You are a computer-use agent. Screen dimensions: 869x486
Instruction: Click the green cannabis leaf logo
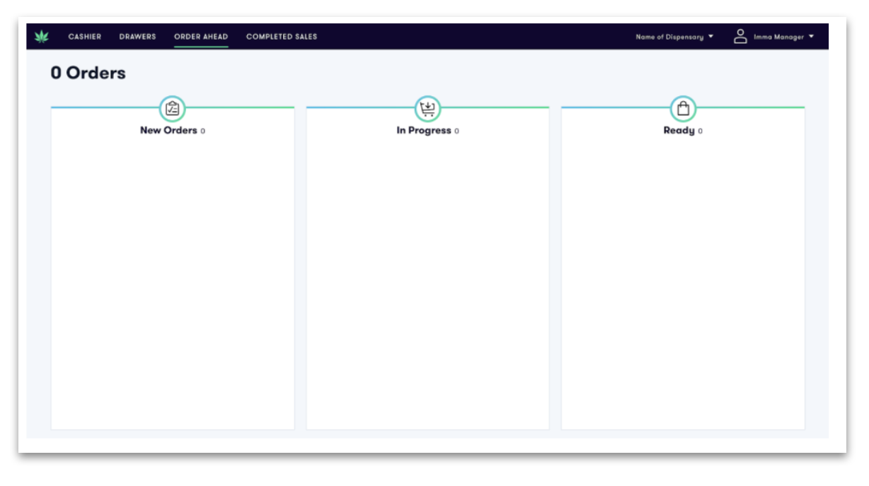[42, 37]
